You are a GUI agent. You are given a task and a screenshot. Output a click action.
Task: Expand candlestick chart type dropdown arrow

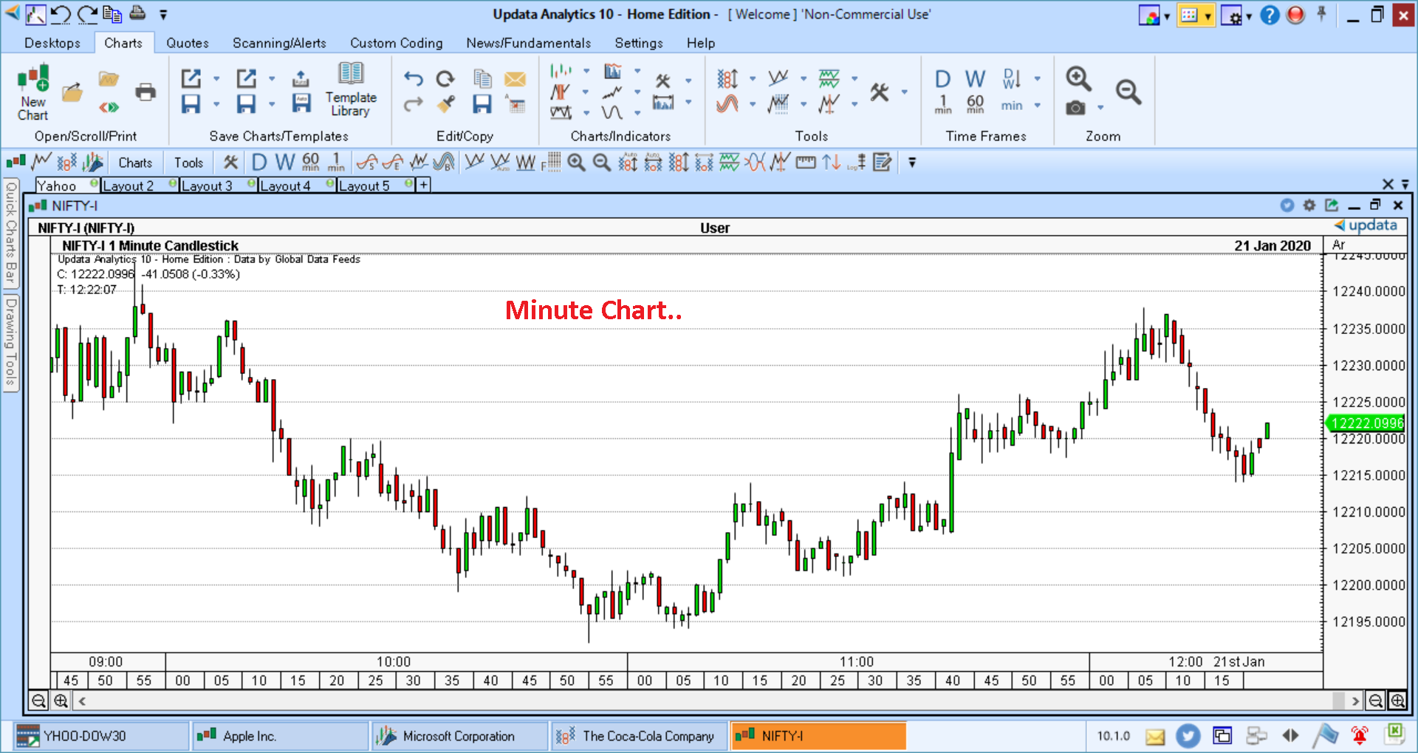(586, 71)
